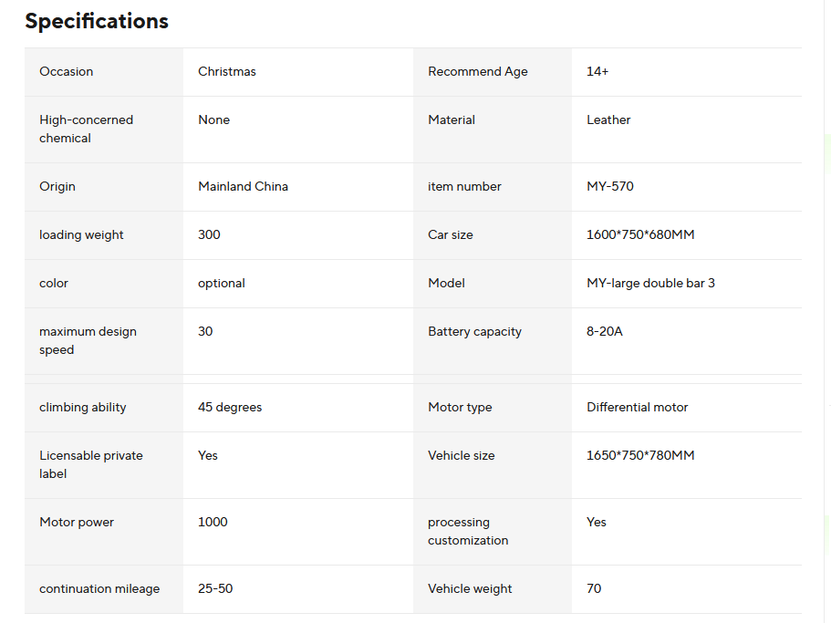Click the Differential motor value

pyautogui.click(x=638, y=408)
